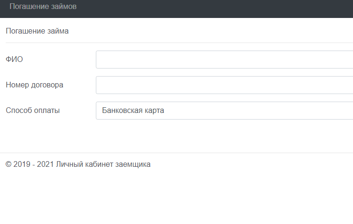Click blank space between payment dropdown and footer
This screenshot has height=224, width=353.
176,136
